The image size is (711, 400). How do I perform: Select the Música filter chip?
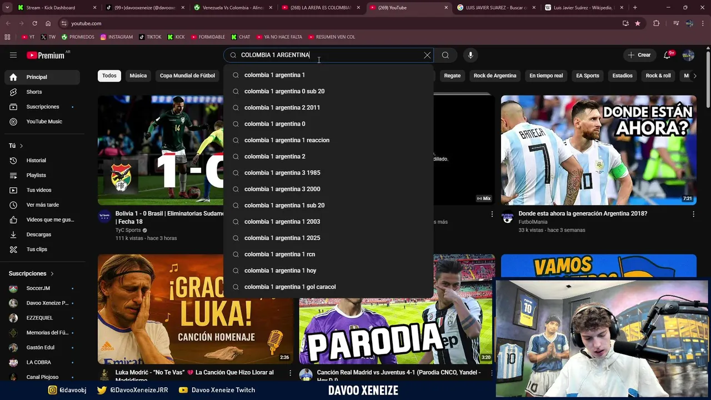coord(138,76)
